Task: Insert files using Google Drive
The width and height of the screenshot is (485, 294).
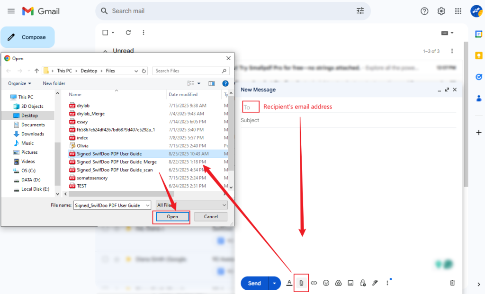Action: [338, 283]
